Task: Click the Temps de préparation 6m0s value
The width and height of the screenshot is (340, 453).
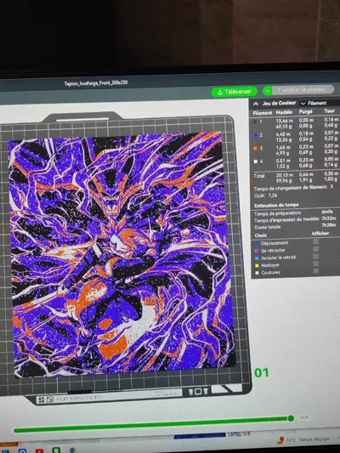Action: pos(326,212)
